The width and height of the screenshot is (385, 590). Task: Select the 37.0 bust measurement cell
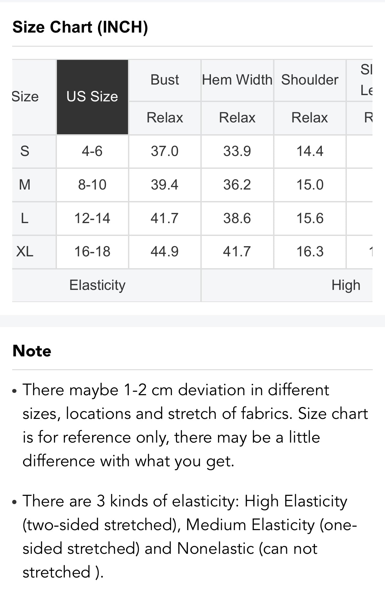[165, 151]
